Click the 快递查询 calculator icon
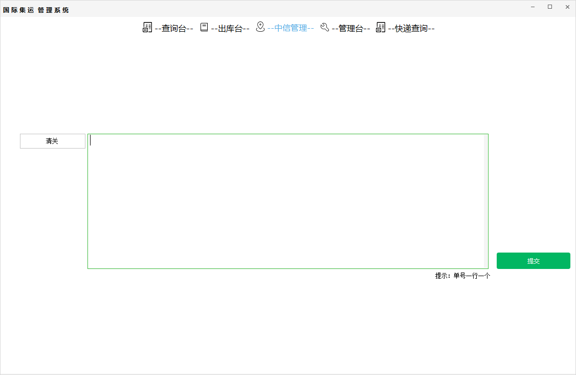The width and height of the screenshot is (576, 375). coord(381,27)
